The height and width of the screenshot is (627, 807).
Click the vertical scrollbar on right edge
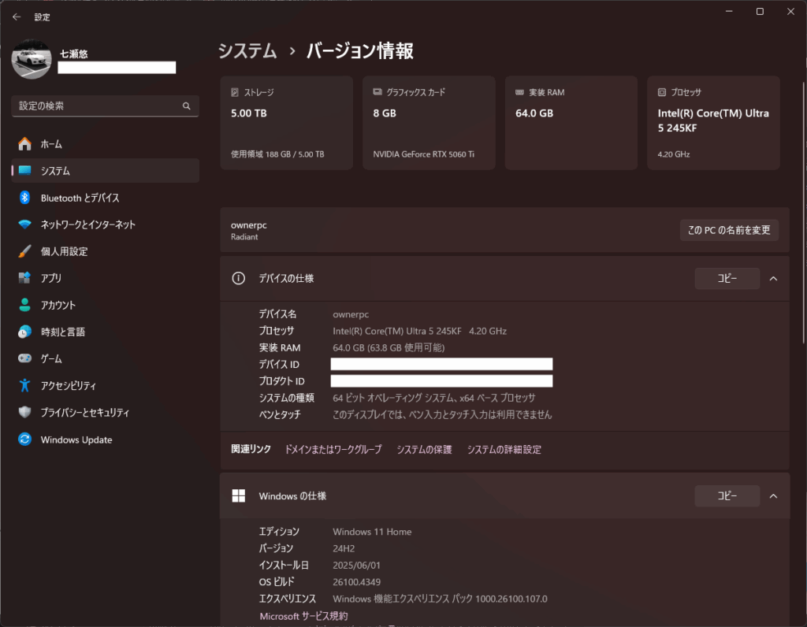coord(803,213)
